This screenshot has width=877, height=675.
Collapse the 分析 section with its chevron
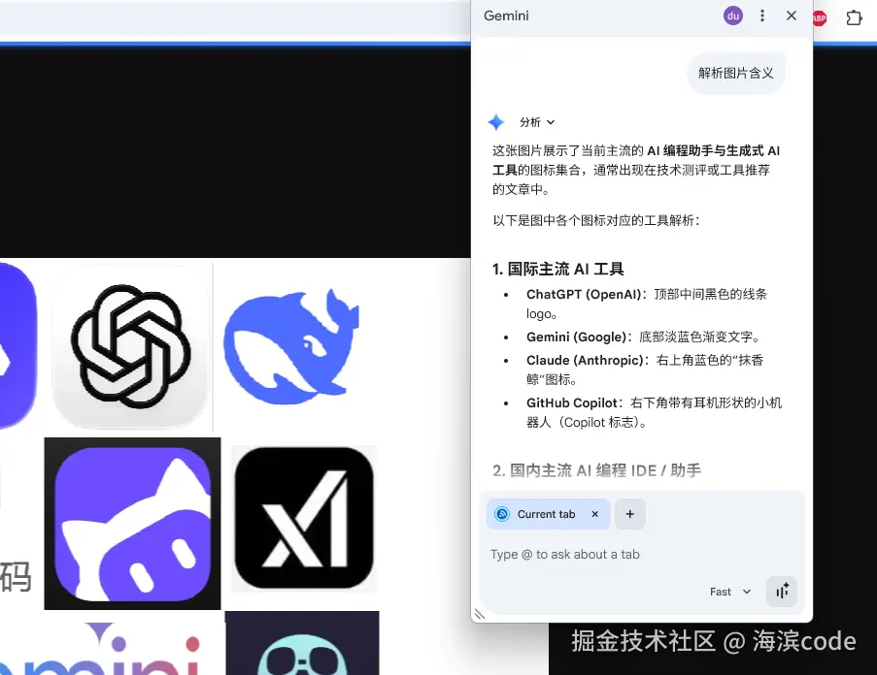[x=551, y=121]
